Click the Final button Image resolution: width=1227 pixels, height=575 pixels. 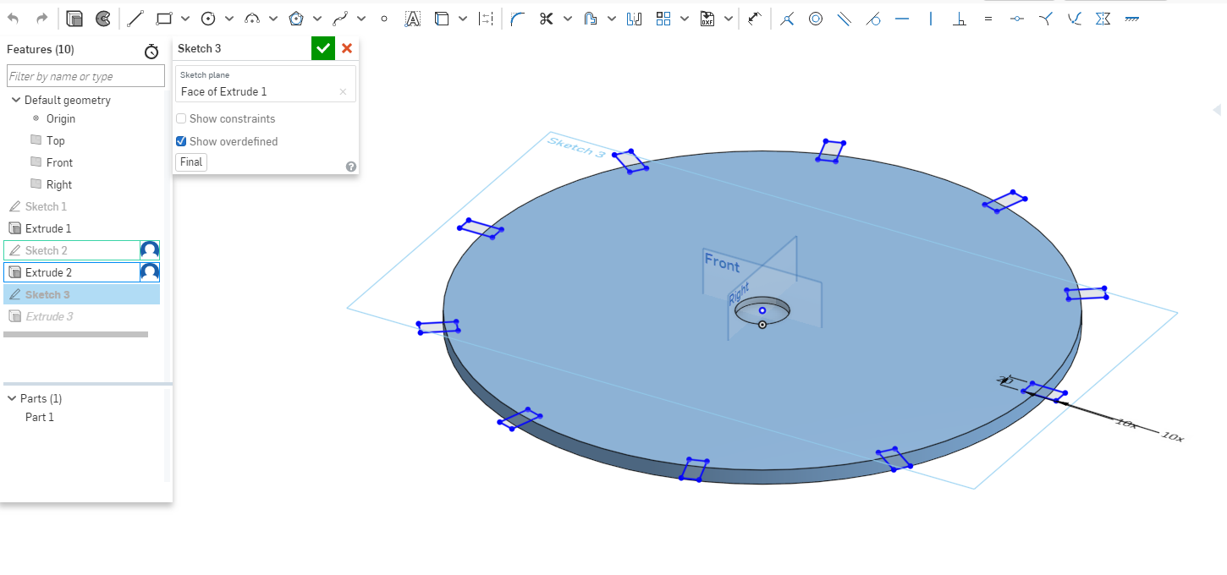[x=191, y=162]
